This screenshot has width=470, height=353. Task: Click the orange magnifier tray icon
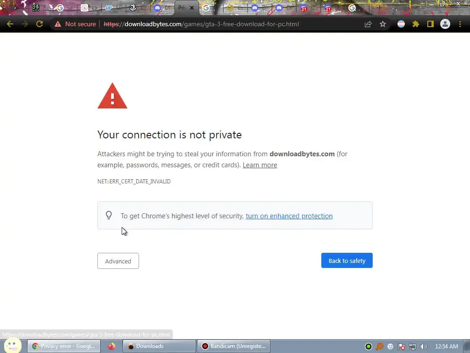[380, 347]
